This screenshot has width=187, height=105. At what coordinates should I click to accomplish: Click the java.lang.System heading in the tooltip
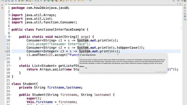pyautogui.click(x=89, y=55)
